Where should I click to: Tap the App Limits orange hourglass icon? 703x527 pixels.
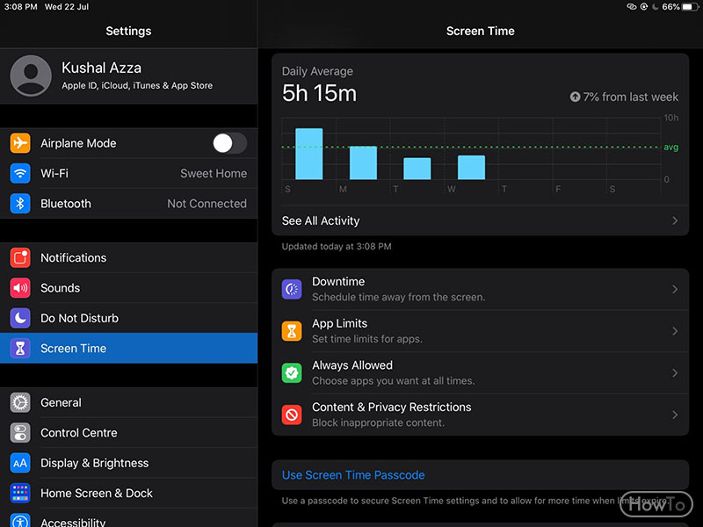coord(292,331)
